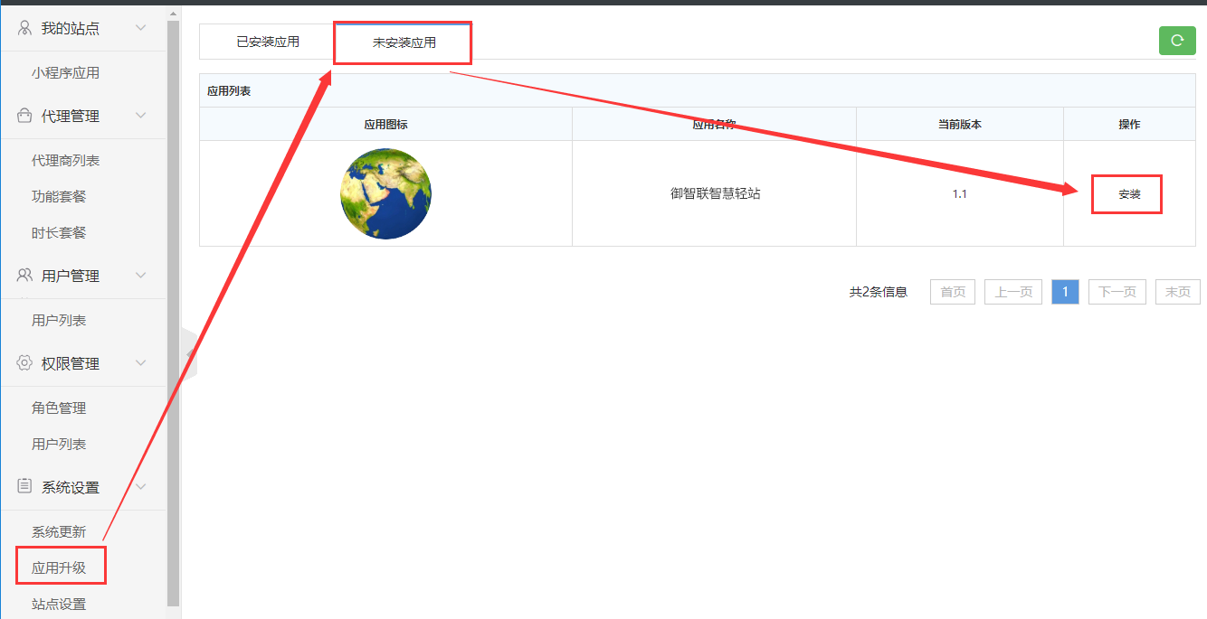
Task: Click the globe application icon thumbnail
Action: [385, 194]
